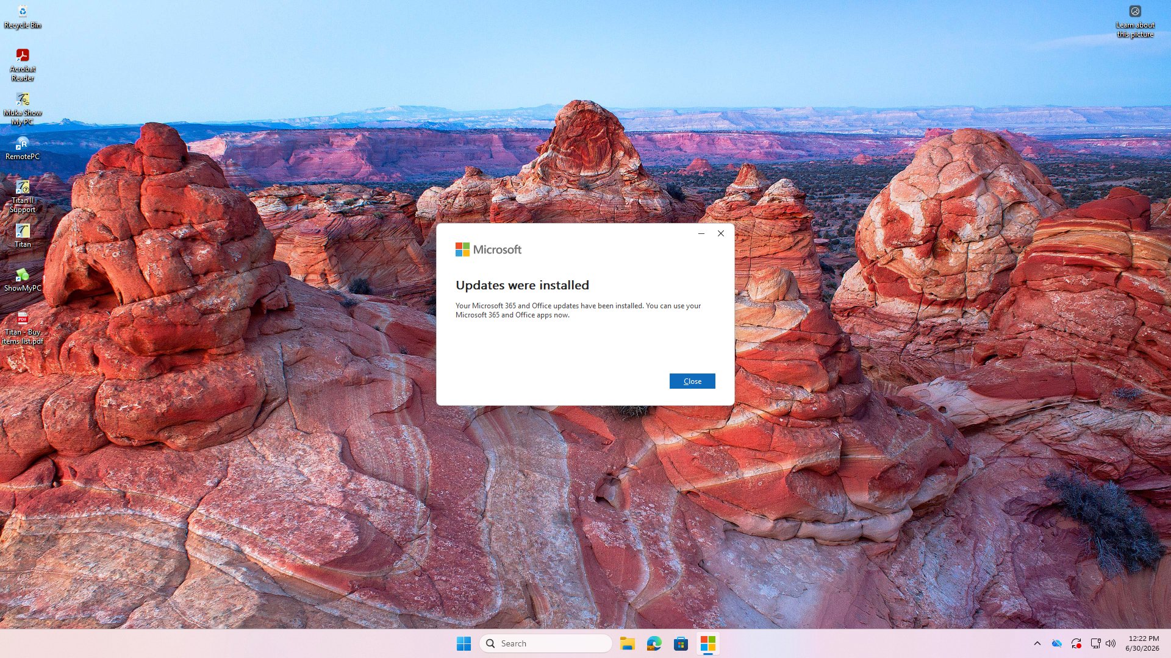Viewport: 1171px width, 658px height.
Task: Open the OneDrive tray icon
Action: click(1057, 643)
